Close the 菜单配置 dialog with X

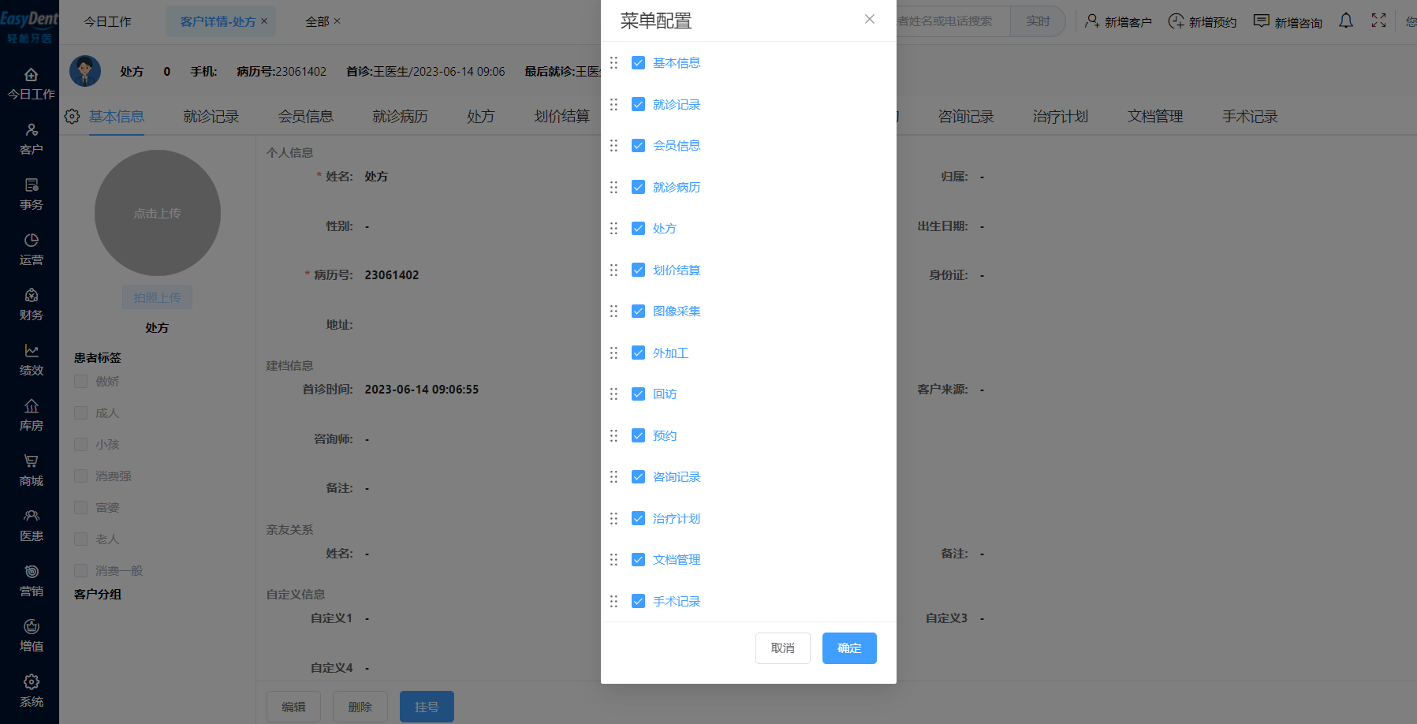[870, 19]
